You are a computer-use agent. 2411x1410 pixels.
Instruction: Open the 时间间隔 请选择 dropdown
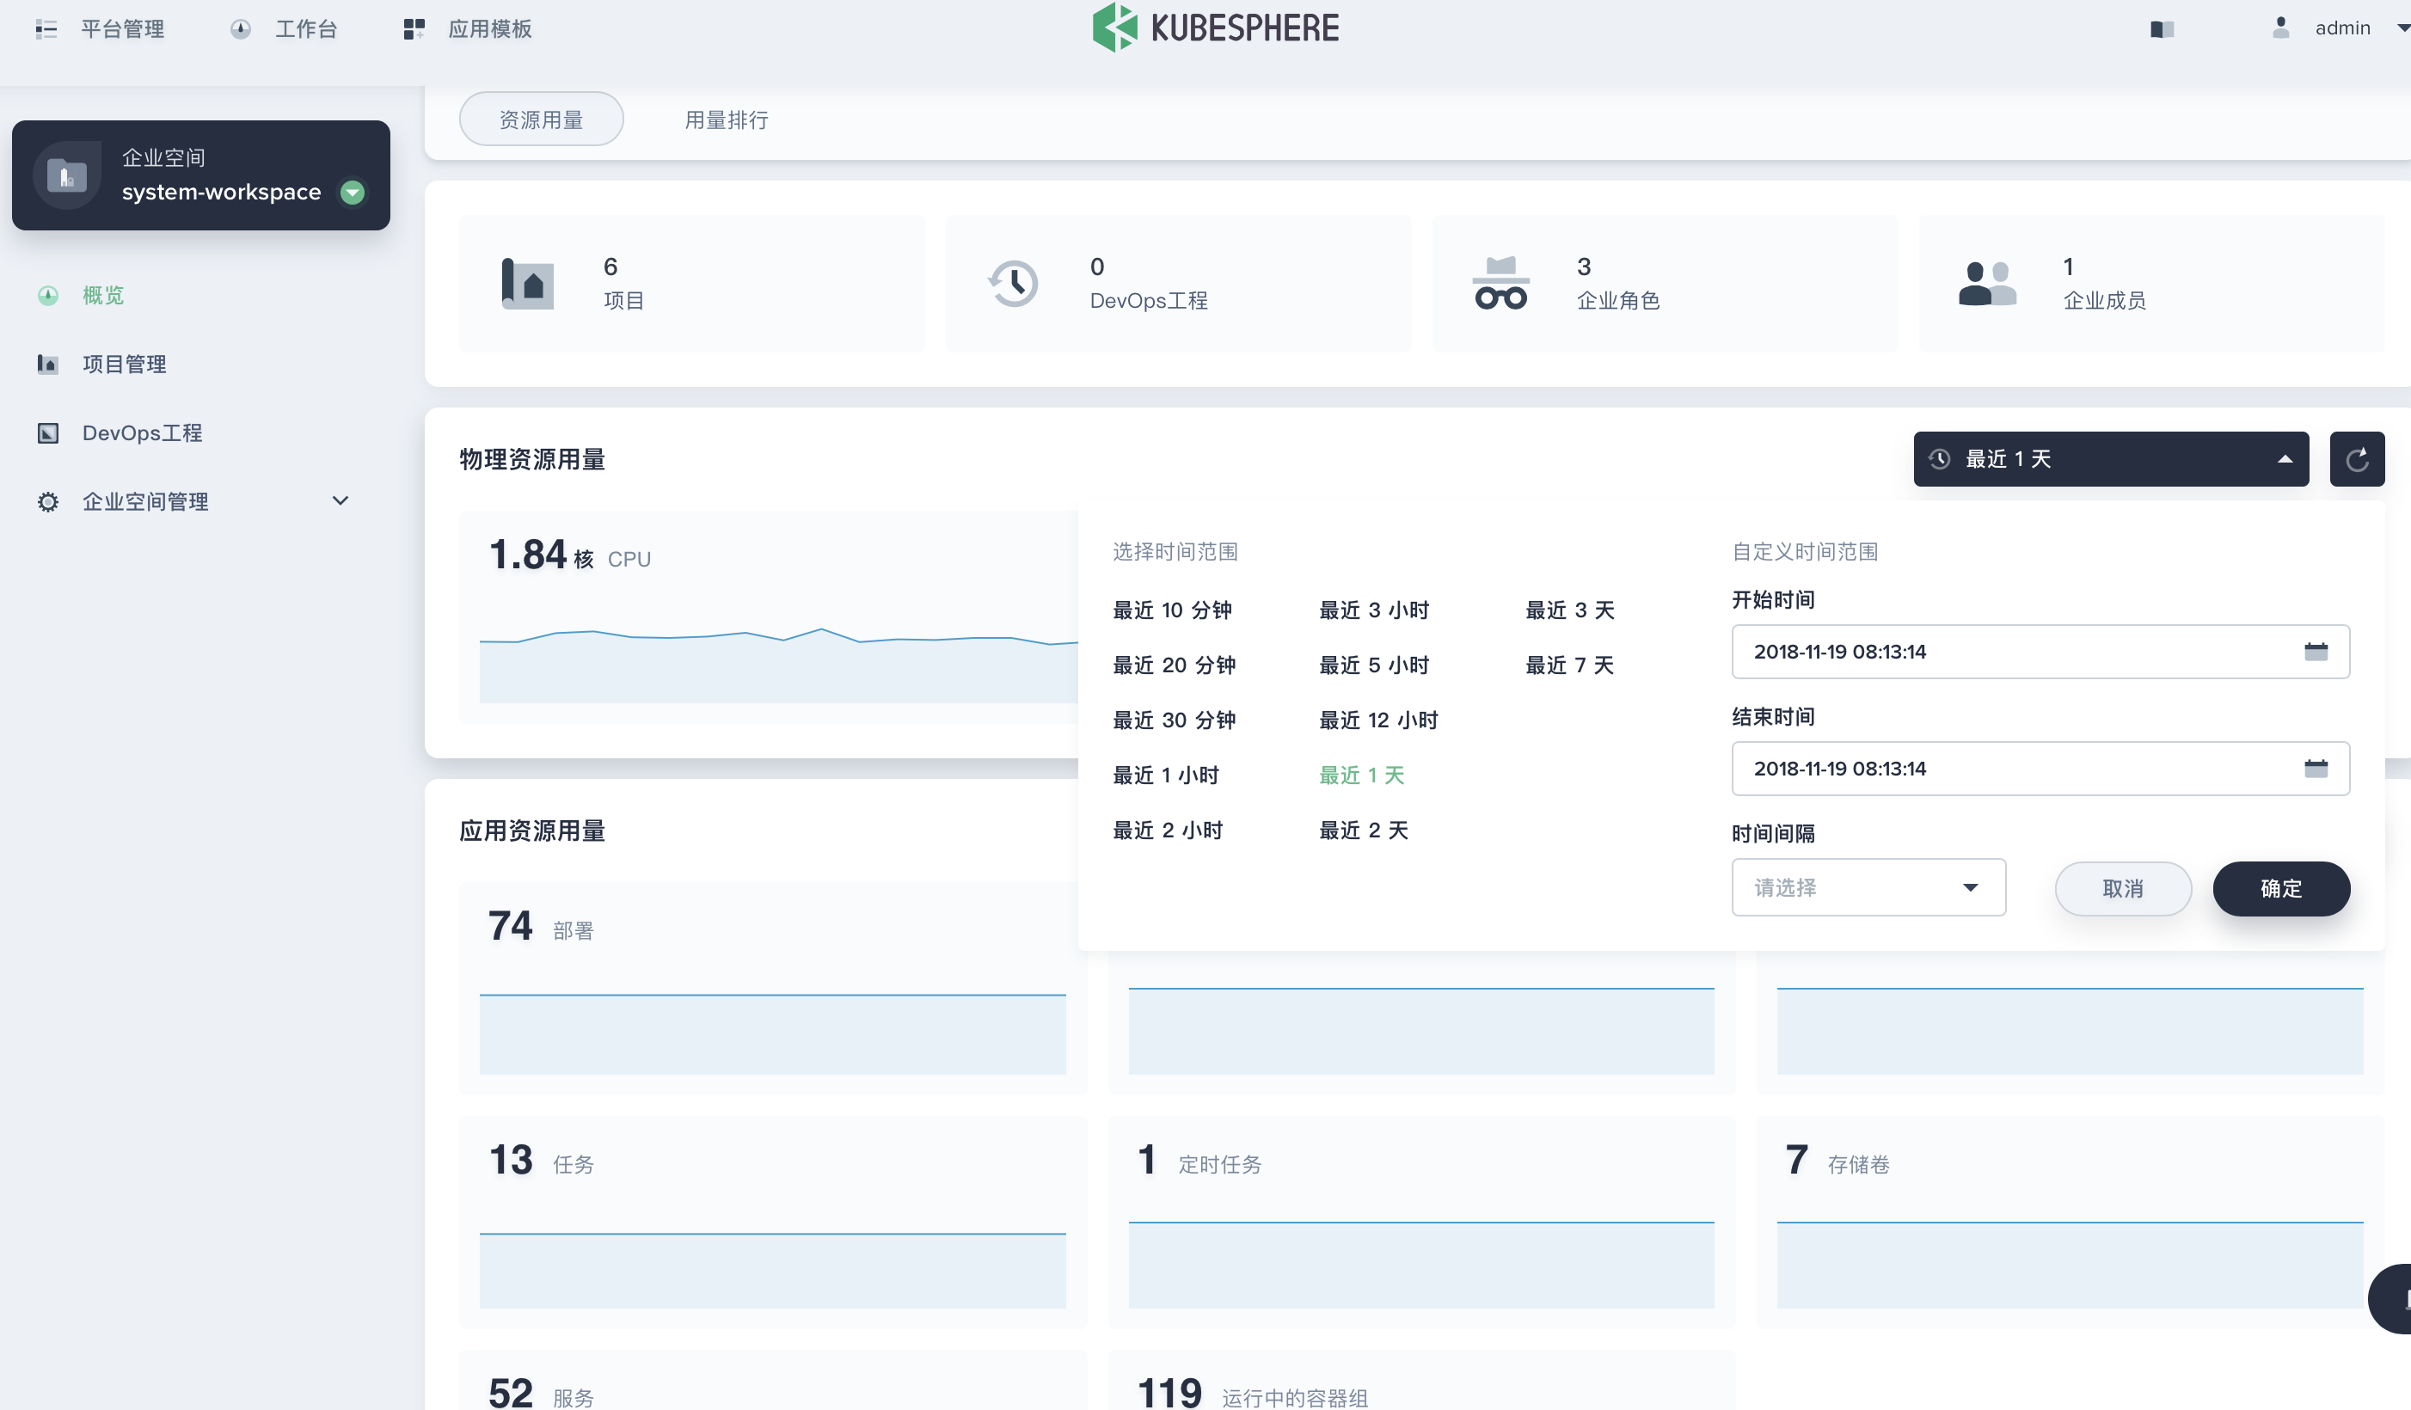coord(1868,888)
